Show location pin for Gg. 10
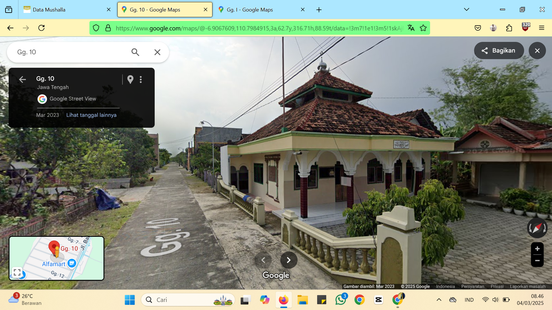Viewport: 552px width, 310px height. click(x=130, y=80)
